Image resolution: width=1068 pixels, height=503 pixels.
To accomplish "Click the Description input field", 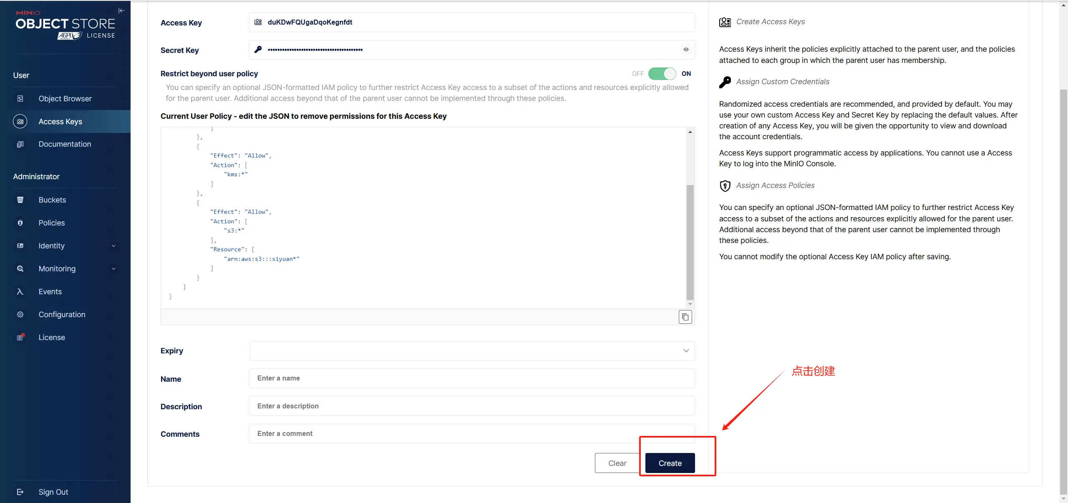I will point(472,406).
